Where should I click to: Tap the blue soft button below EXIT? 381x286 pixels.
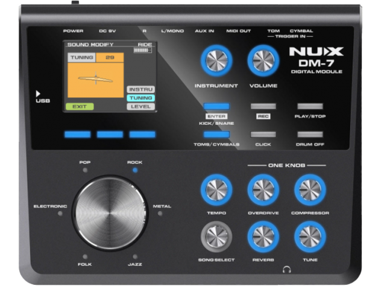(x=78, y=135)
